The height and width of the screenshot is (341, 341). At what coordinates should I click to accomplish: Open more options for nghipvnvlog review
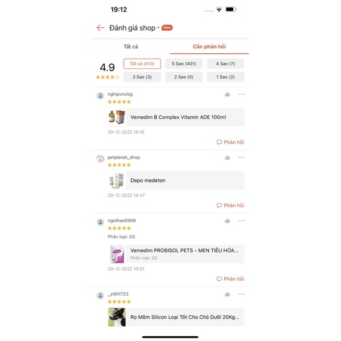[x=241, y=94]
